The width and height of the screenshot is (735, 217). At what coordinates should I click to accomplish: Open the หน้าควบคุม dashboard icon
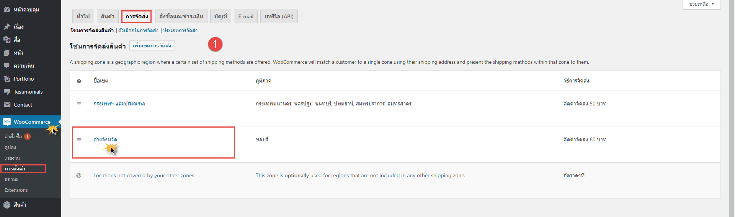click(7, 10)
